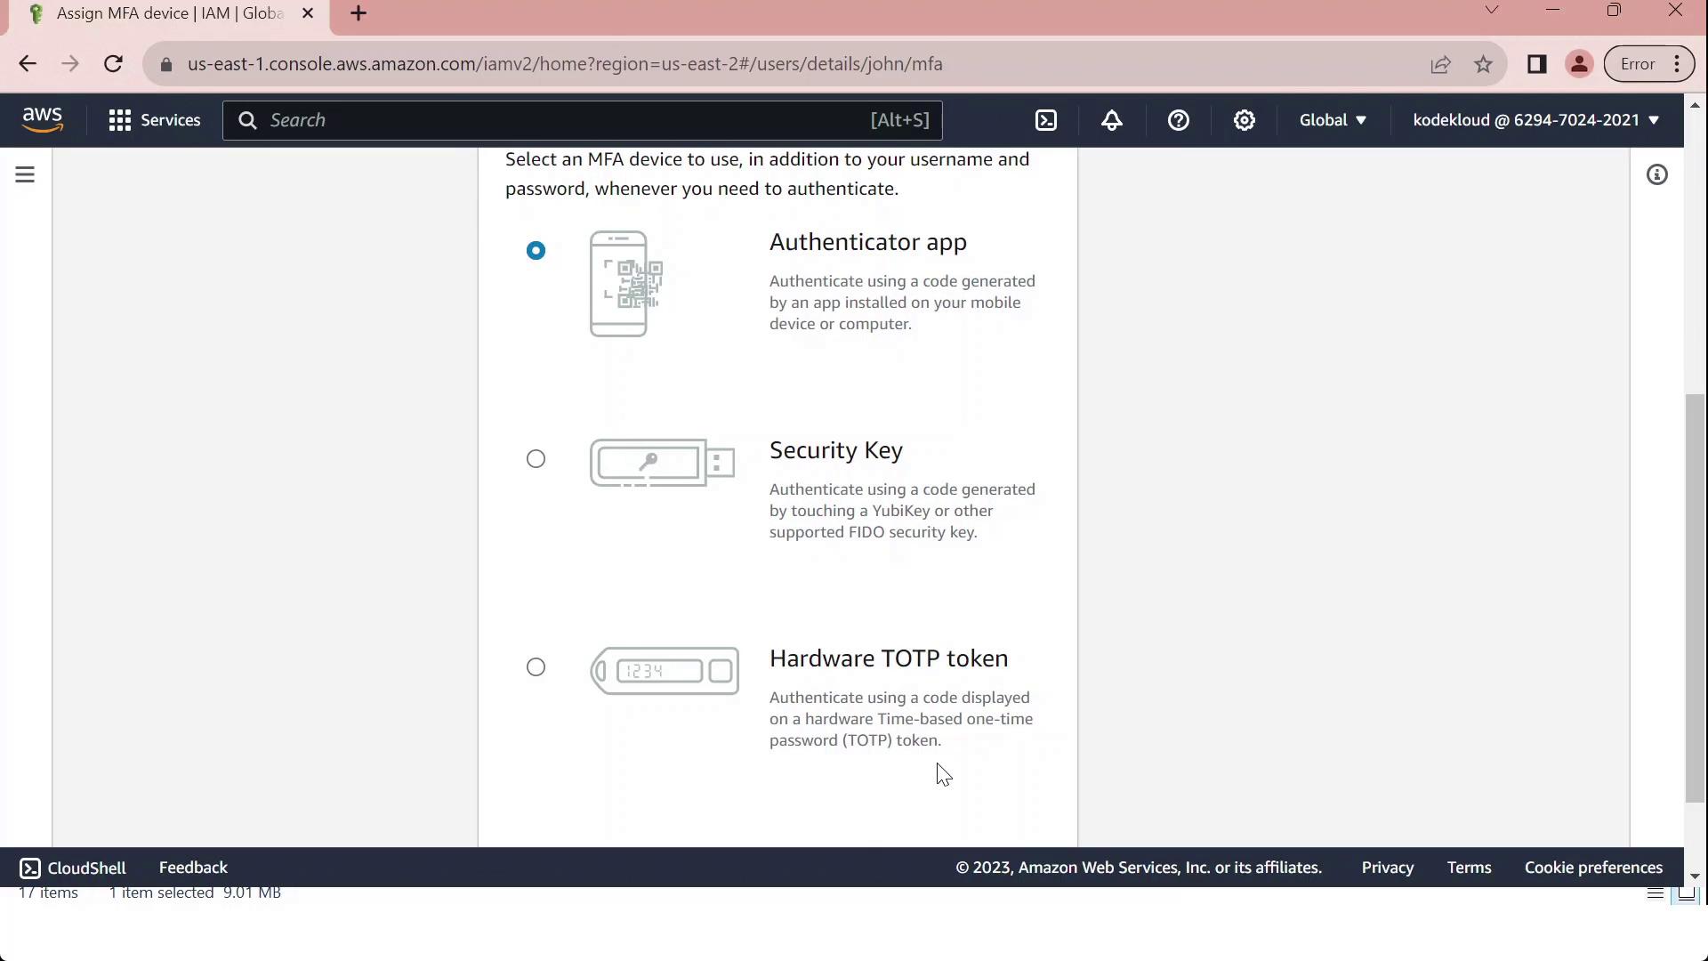Open the CloudShell terminal icon in navbar
The width and height of the screenshot is (1708, 961).
tap(1046, 120)
